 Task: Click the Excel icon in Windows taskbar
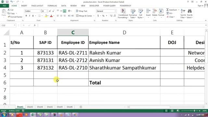click(x=32, y=115)
